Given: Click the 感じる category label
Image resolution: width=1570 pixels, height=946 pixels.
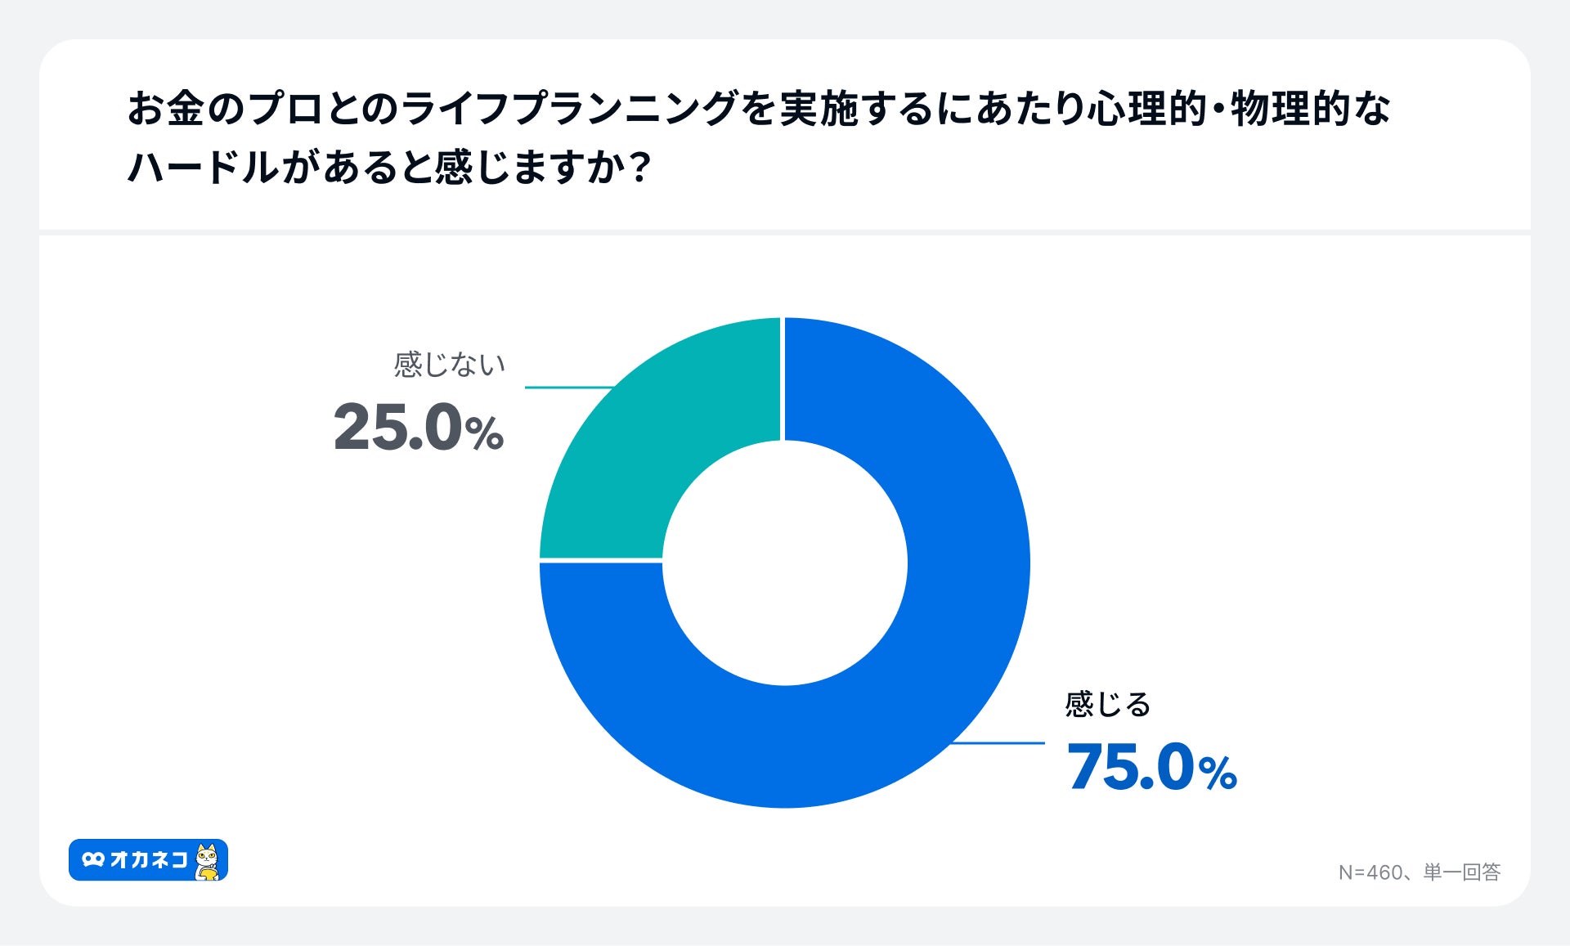Looking at the screenshot, I should pos(1107,704).
